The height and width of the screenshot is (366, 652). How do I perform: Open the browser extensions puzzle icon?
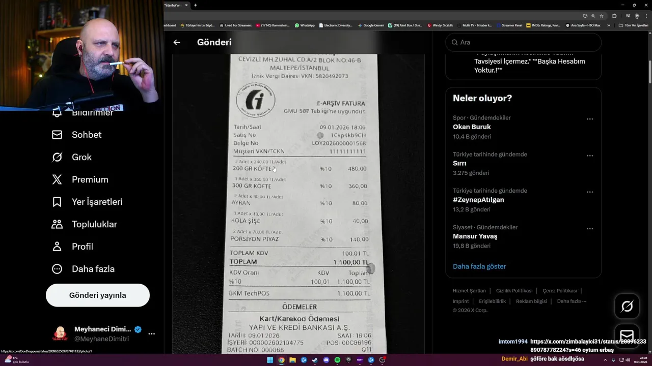pos(614,16)
